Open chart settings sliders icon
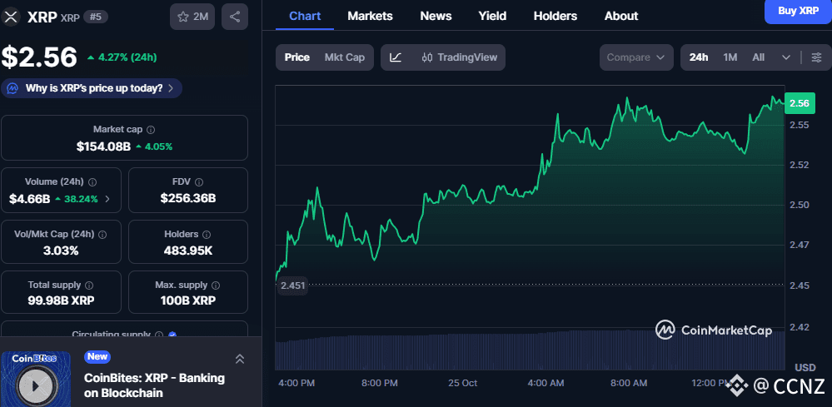Image resolution: width=832 pixels, height=407 pixels. tap(816, 57)
